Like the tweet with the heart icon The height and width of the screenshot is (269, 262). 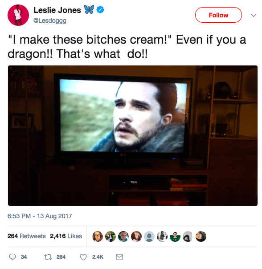pos(83,257)
